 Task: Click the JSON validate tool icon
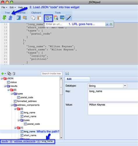[62, 18]
